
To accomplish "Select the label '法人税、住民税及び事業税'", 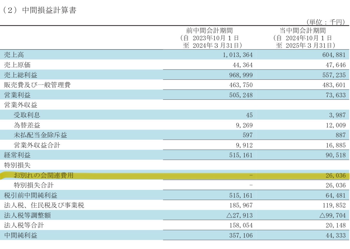I will point(44,205).
